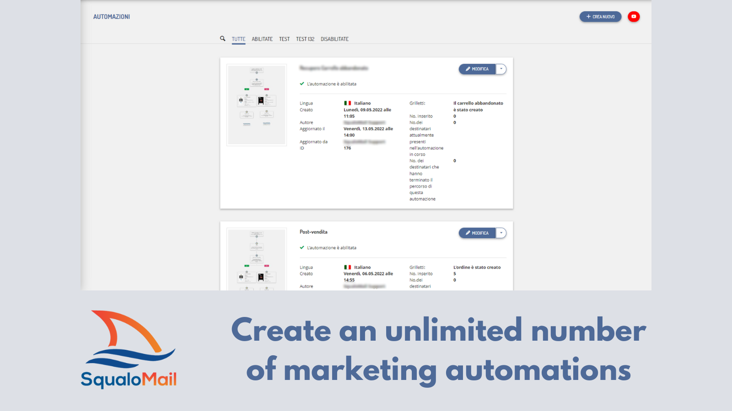Click the 'Aggiornato il' label
Screen dimensions: 732x411
coord(312,129)
